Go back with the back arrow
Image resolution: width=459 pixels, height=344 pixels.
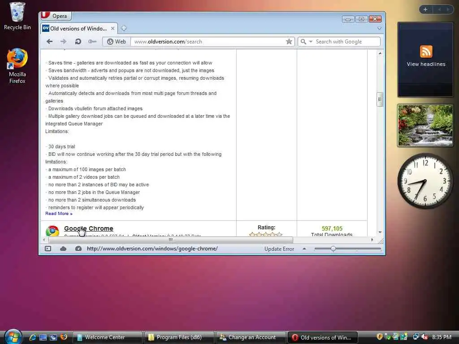[49, 42]
